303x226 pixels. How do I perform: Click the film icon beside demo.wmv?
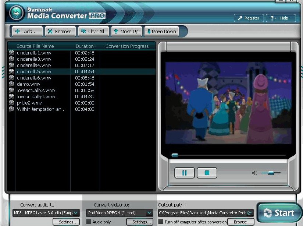click(x=11, y=84)
